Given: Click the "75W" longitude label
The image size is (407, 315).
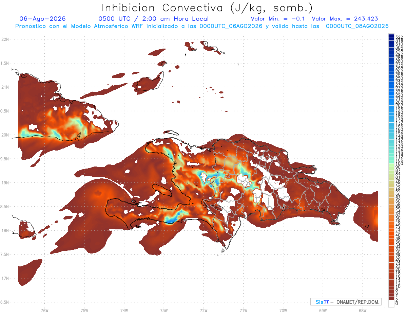Looking at the screenshot, I should coord(84,310).
